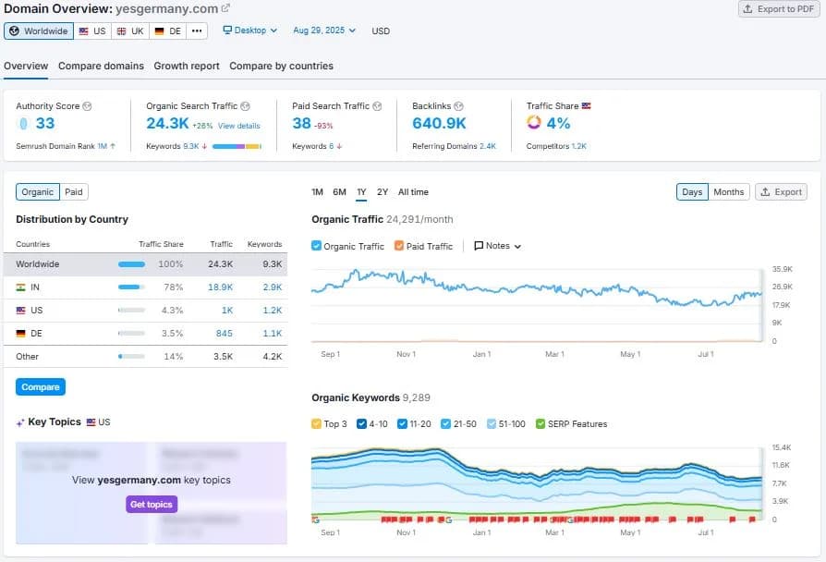The width and height of the screenshot is (826, 562).
Task: Switch region to US flag
Action: pyautogui.click(x=92, y=31)
